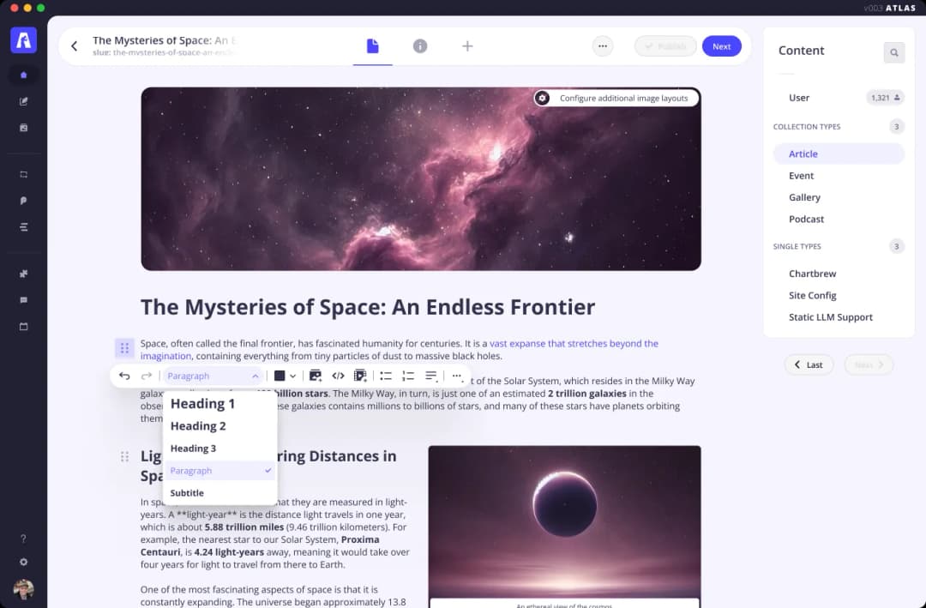Open the help question mark icon
The height and width of the screenshot is (608, 926).
pyautogui.click(x=24, y=539)
